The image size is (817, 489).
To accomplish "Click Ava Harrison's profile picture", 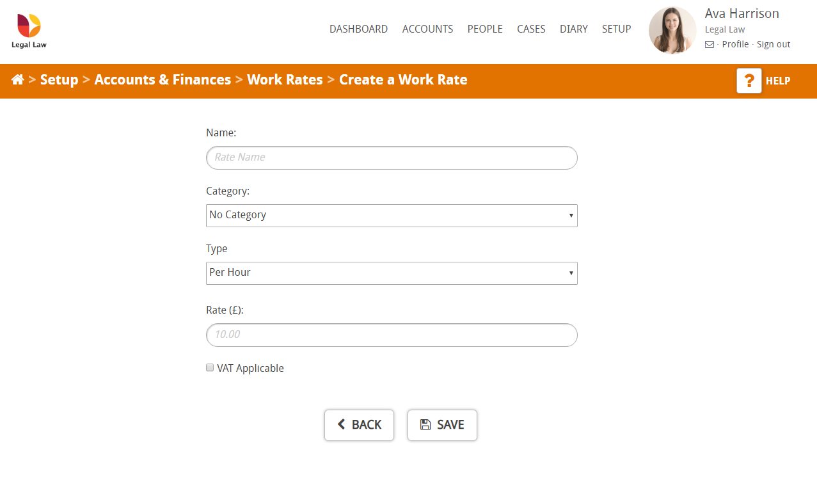I will pos(672,29).
